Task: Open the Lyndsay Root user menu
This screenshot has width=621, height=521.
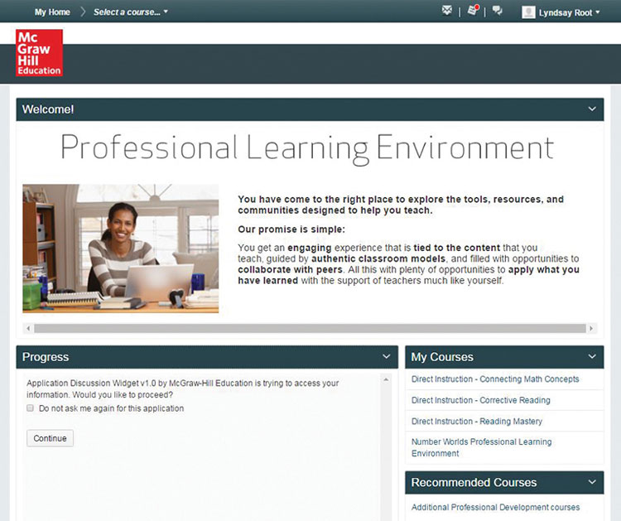Action: [x=569, y=12]
